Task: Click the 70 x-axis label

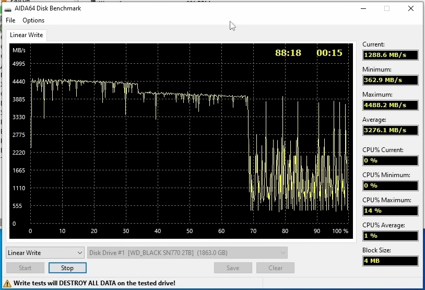Action: pyautogui.click(x=253, y=231)
